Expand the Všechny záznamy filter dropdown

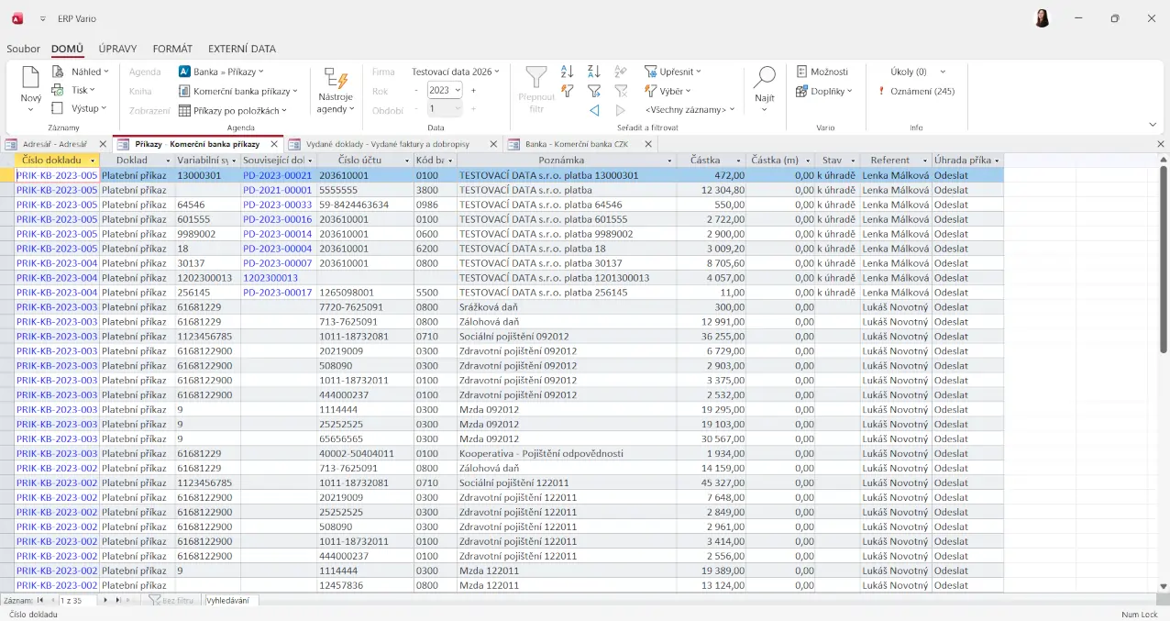point(732,110)
